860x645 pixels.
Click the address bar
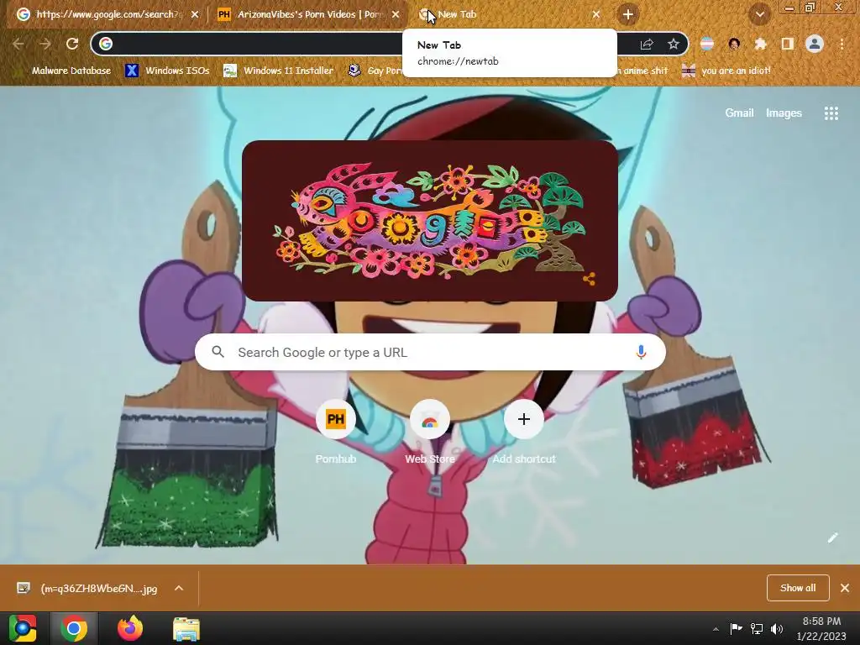tap(373, 44)
